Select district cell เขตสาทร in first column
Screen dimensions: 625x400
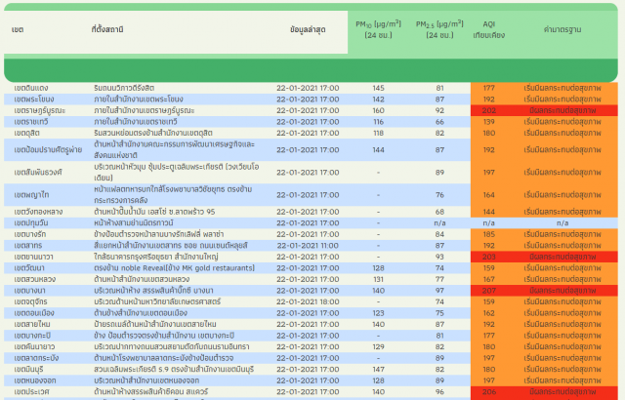[x=28, y=246]
